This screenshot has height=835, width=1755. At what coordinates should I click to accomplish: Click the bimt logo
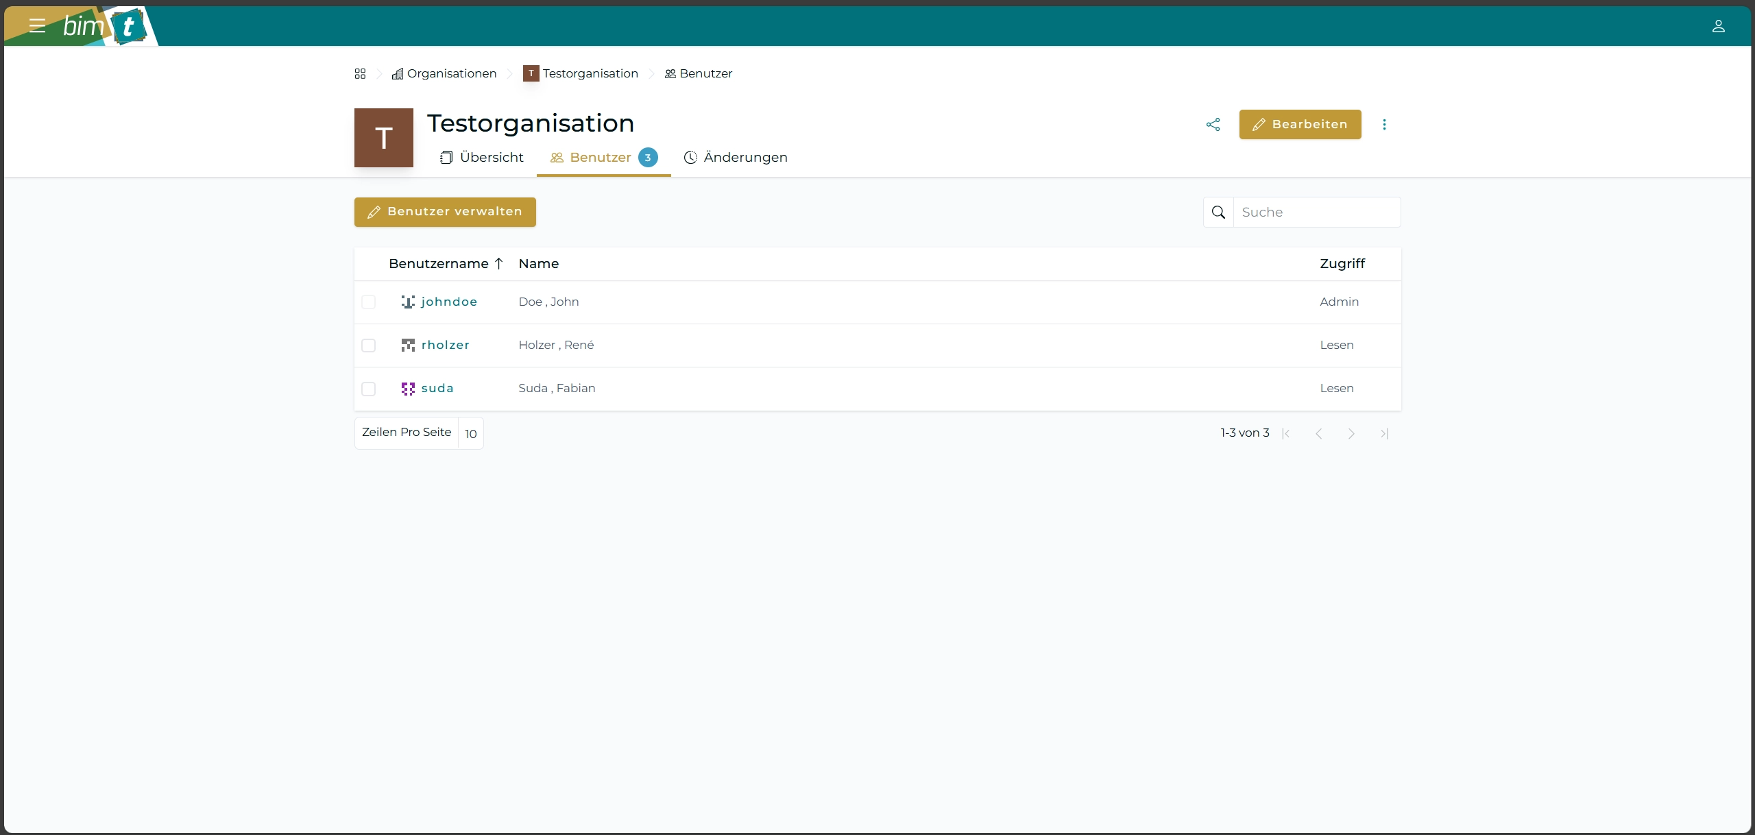click(104, 26)
